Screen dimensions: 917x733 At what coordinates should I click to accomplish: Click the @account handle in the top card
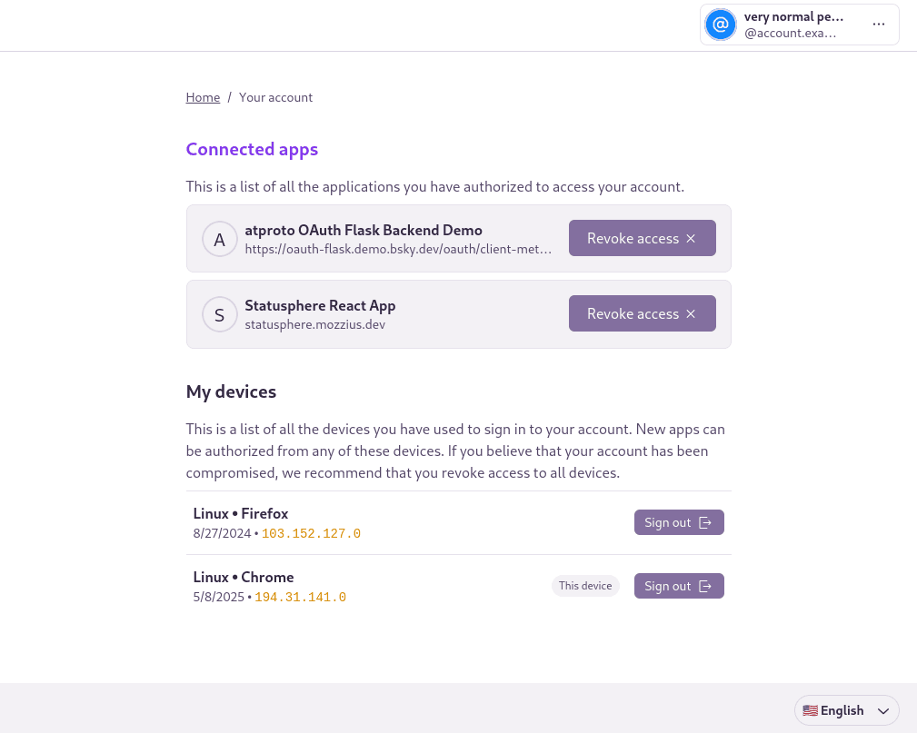tap(790, 33)
